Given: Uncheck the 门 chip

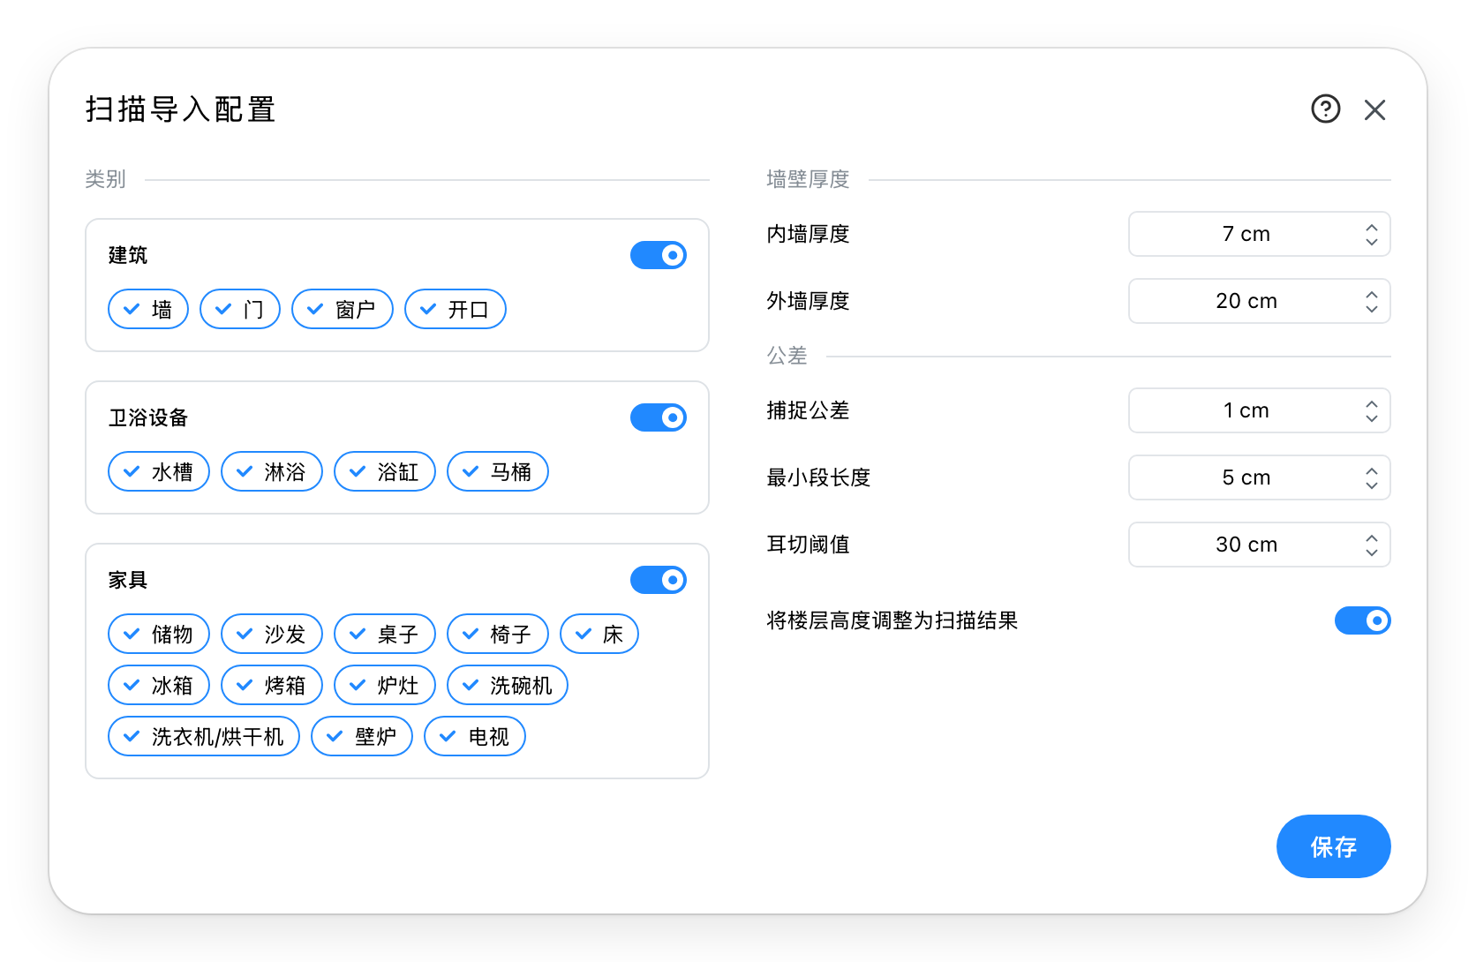Looking at the screenshot, I should tap(240, 309).
